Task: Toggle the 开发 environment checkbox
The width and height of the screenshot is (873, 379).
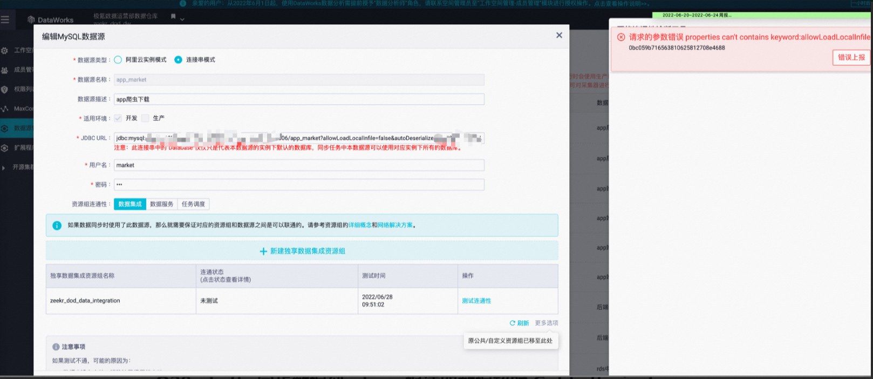Action: [x=118, y=118]
